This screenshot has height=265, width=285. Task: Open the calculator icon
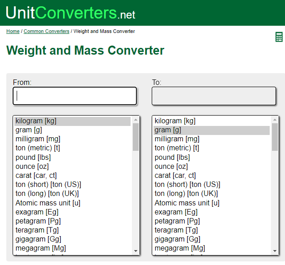[x=279, y=37]
